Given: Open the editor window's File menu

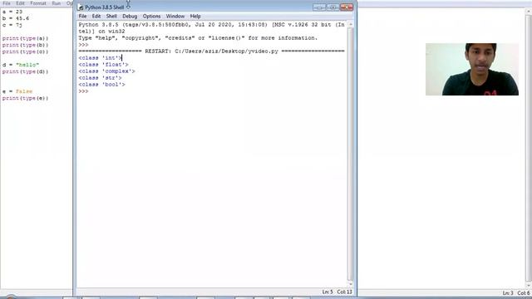Looking at the screenshot, I should point(7,3).
